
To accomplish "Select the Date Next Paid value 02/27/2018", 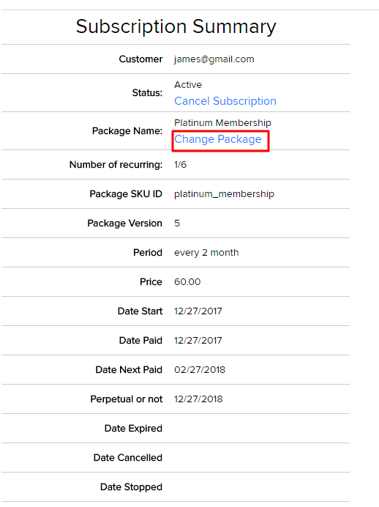I will tap(200, 369).
